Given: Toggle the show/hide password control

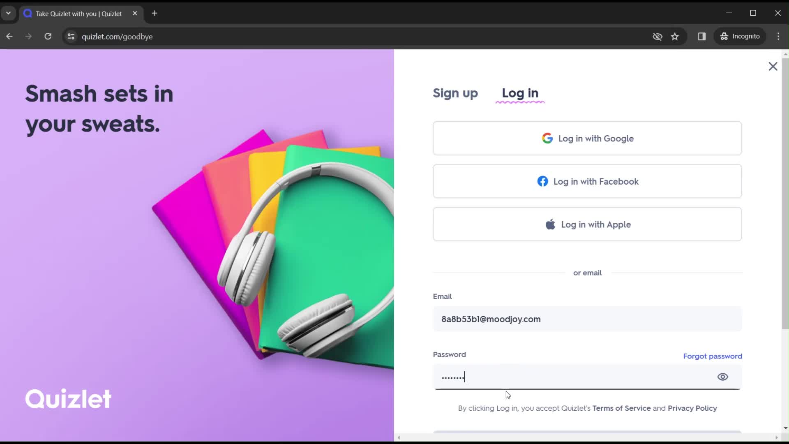Looking at the screenshot, I should [723, 376].
